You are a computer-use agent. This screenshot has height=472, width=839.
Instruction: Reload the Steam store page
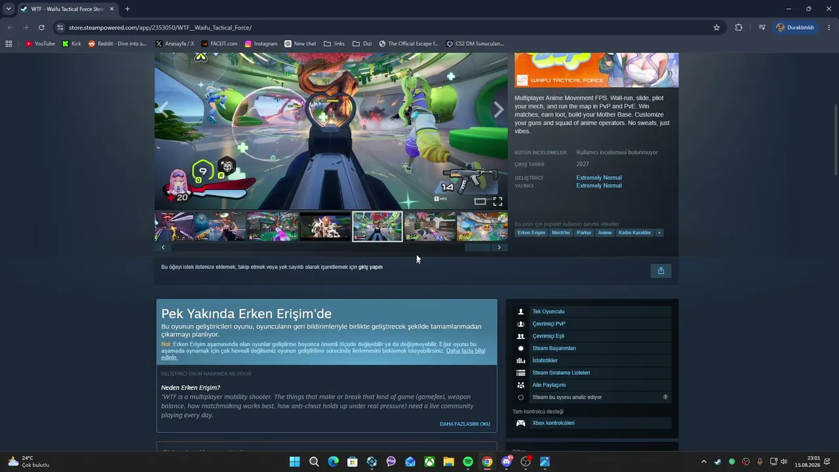41,28
